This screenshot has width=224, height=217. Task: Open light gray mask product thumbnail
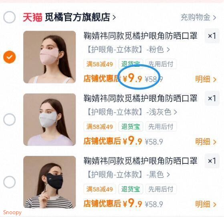pos(50,119)
